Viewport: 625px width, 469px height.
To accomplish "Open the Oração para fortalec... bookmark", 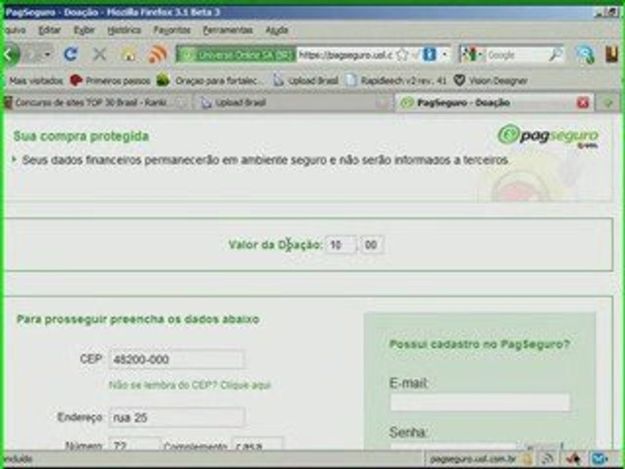I will tap(210, 81).
